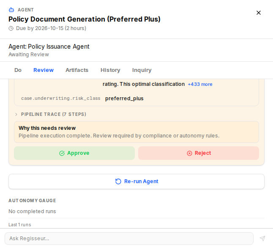The image size is (273, 247).
Task: Click the 'Agent: Policy Issuance Agent' title
Action: pyautogui.click(x=49, y=47)
